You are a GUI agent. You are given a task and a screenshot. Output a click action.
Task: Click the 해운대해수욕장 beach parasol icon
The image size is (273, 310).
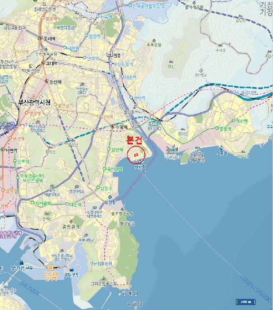197,150
